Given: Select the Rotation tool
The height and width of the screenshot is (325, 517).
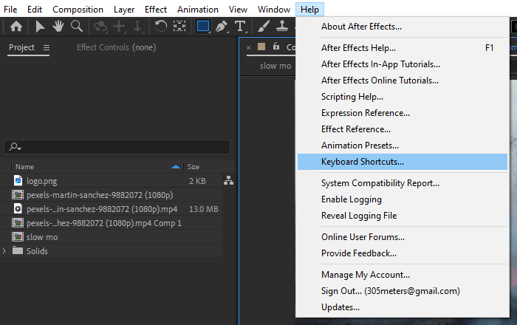Looking at the screenshot, I should tap(161, 27).
